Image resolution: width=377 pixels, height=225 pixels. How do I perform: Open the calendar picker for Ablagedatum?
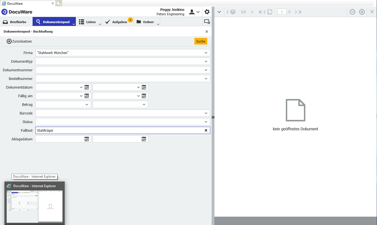(87, 139)
